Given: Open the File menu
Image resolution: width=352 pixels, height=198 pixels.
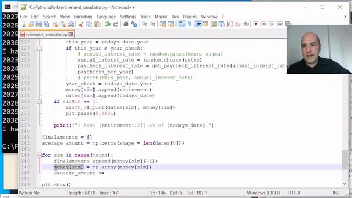Looking at the screenshot, I should (24, 16).
